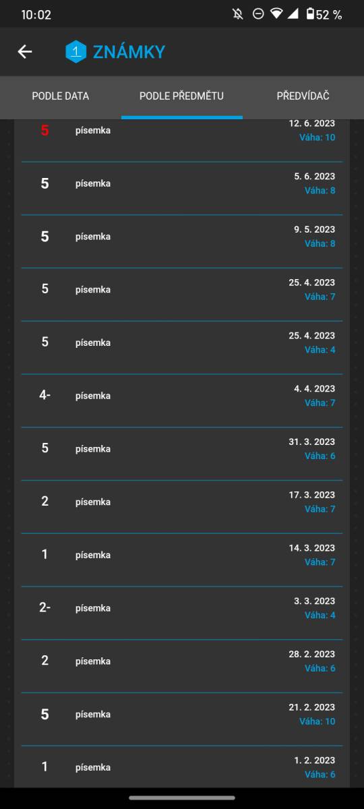364x809 pixels.
Task: Open the red 5 grade from 12. 6. 2023
Action: coord(182,136)
